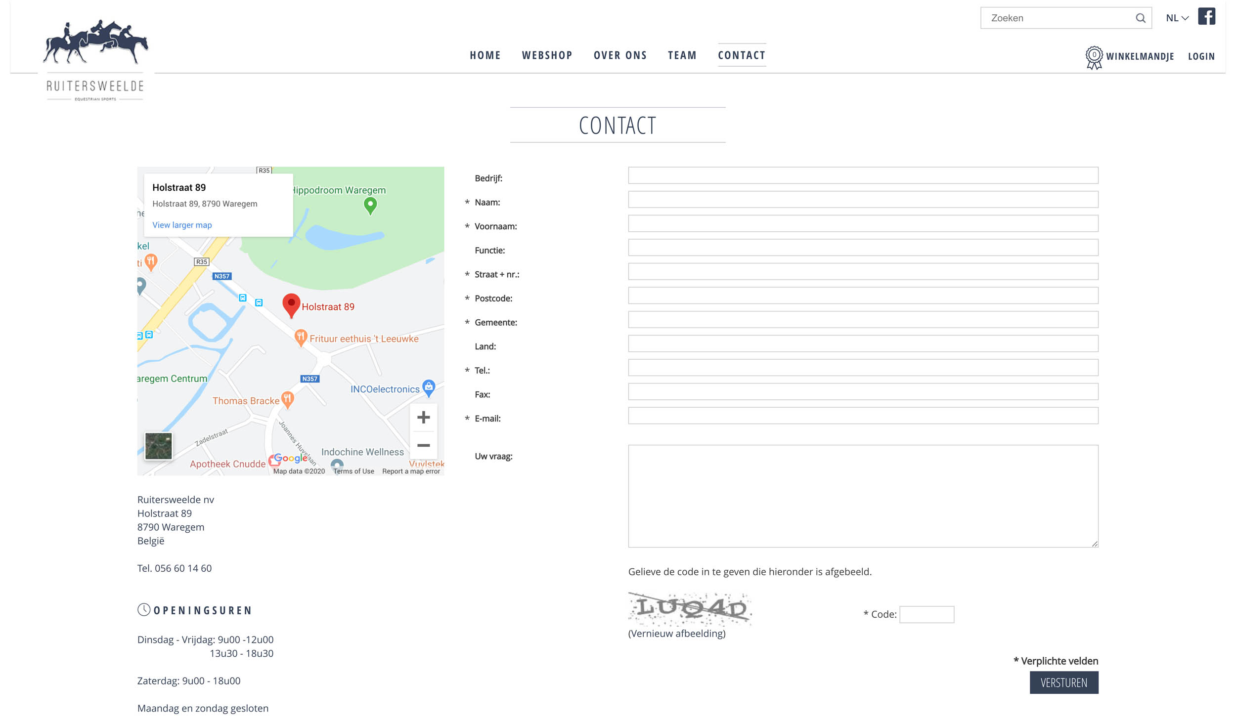This screenshot has height=722, width=1236.
Task: Click the Hippodroom Waregem green marker
Action: [x=370, y=205]
